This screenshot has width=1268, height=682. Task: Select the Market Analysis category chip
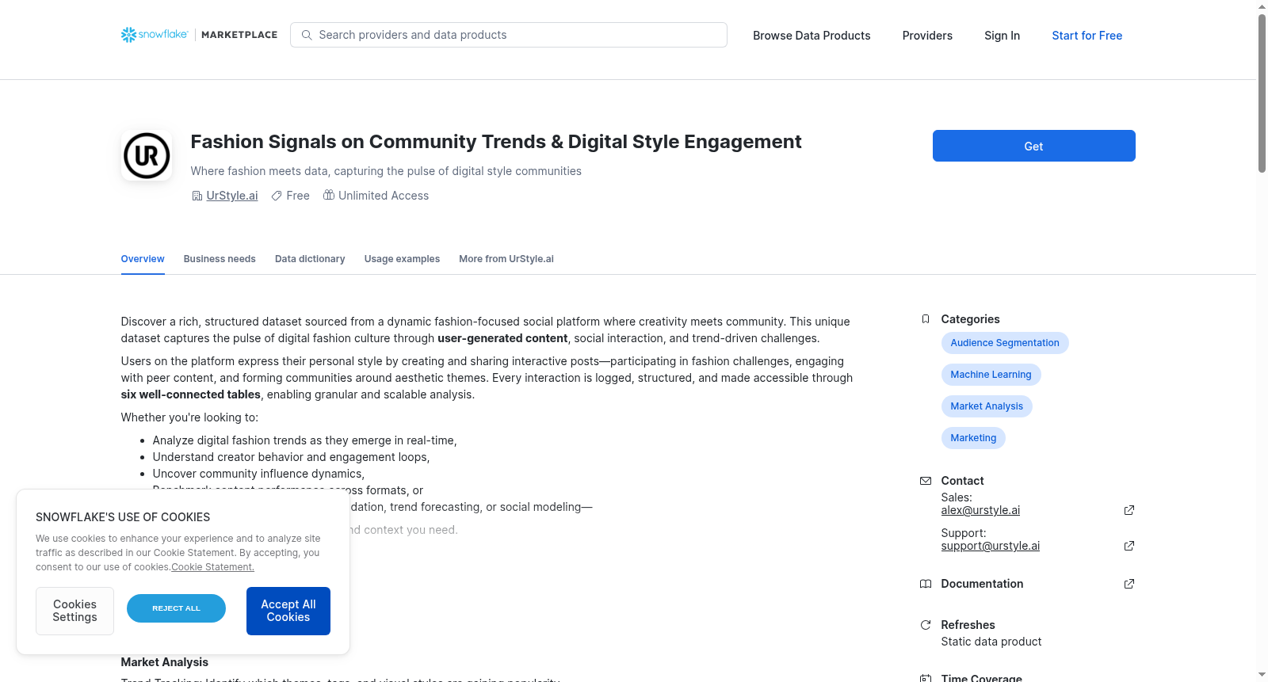coord(987,406)
